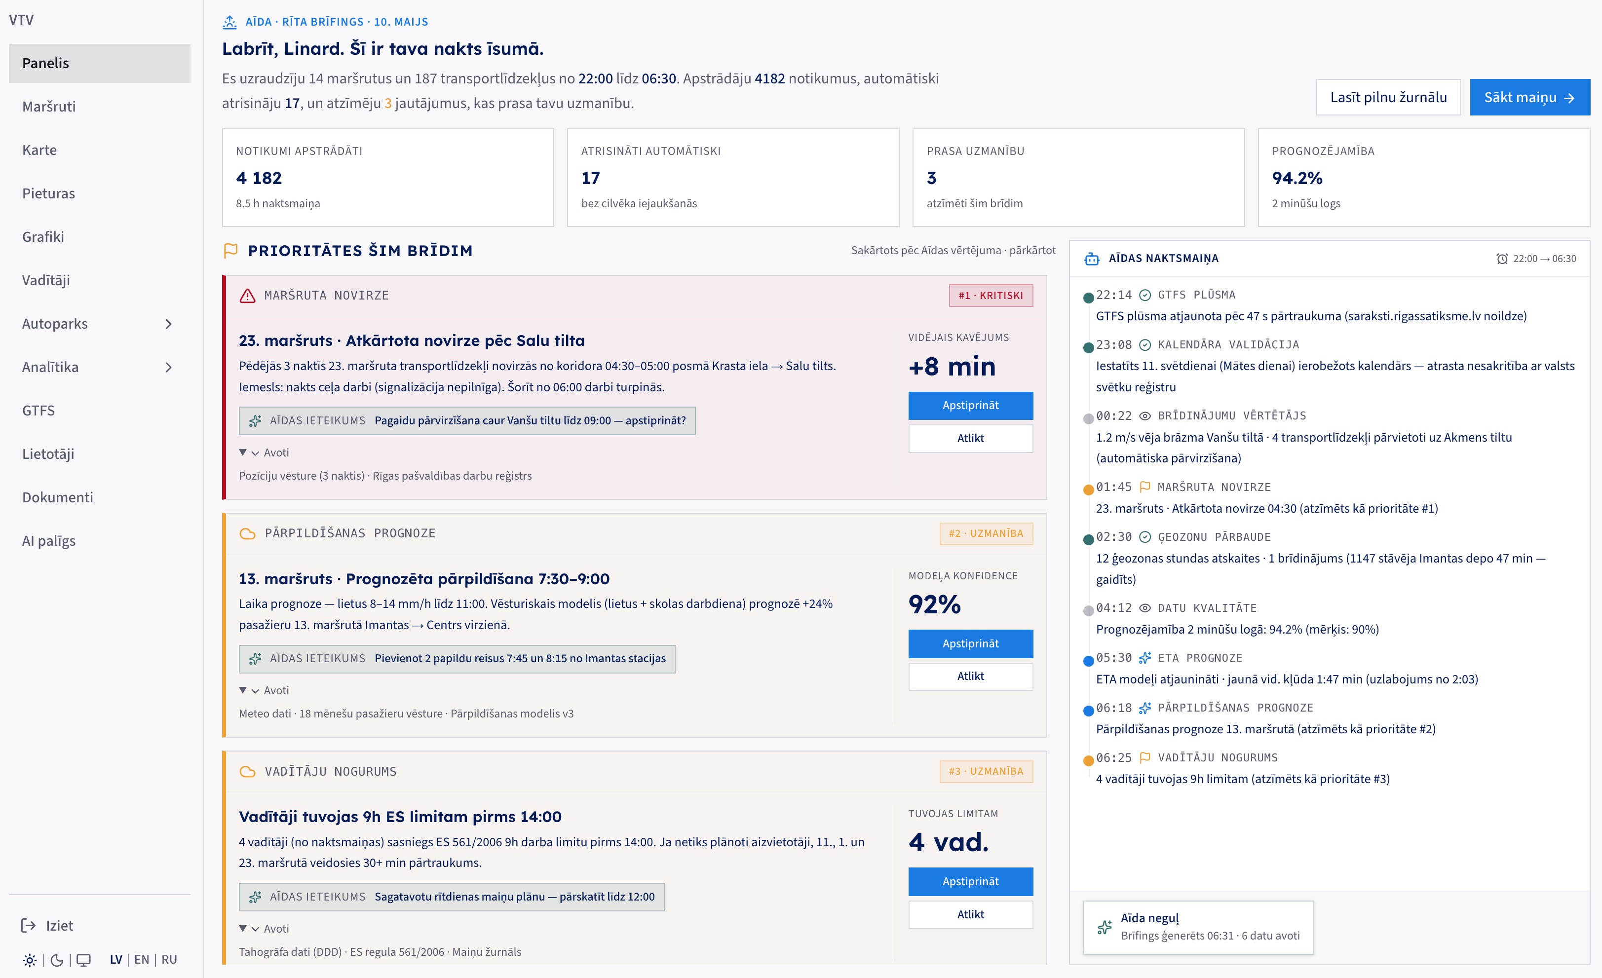Click the robot icon next to Aīdas naktsmaiņa
Viewport: 1602px width, 978px height.
point(1092,259)
